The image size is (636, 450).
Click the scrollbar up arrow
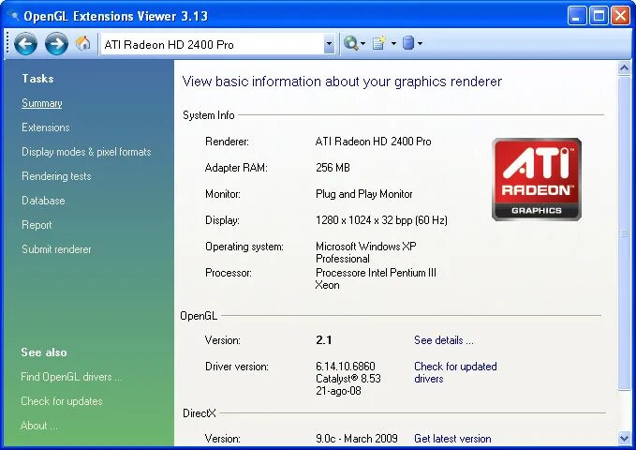click(624, 67)
